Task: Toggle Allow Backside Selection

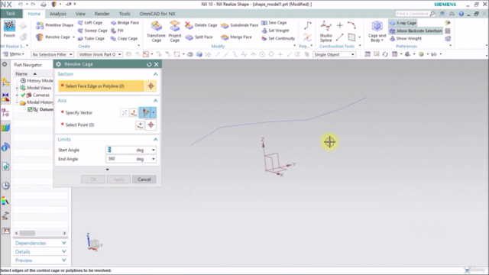Action: coord(416,31)
